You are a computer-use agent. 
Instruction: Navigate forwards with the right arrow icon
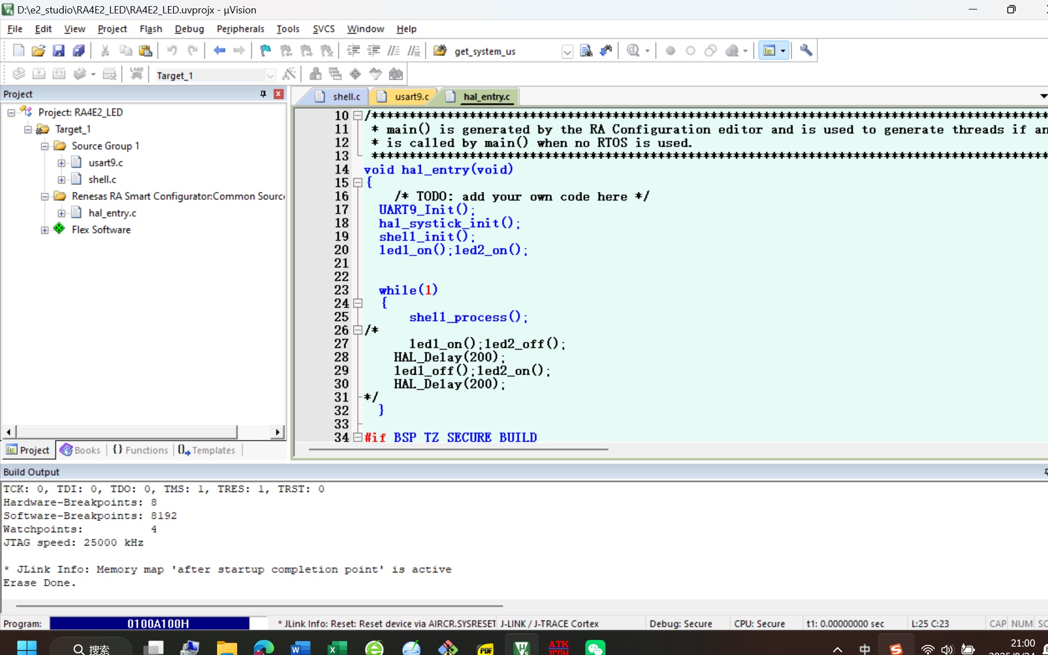(x=239, y=51)
